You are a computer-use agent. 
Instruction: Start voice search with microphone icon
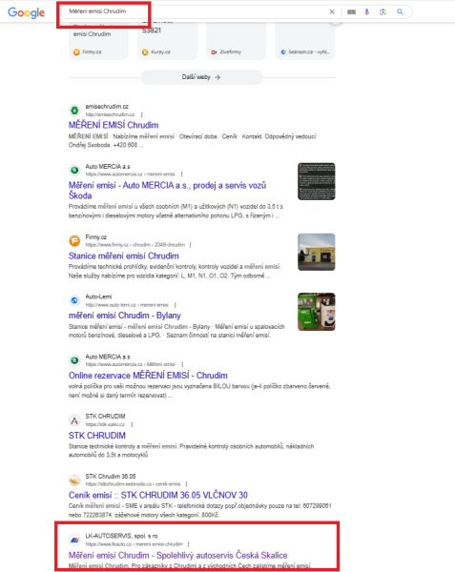366,11
